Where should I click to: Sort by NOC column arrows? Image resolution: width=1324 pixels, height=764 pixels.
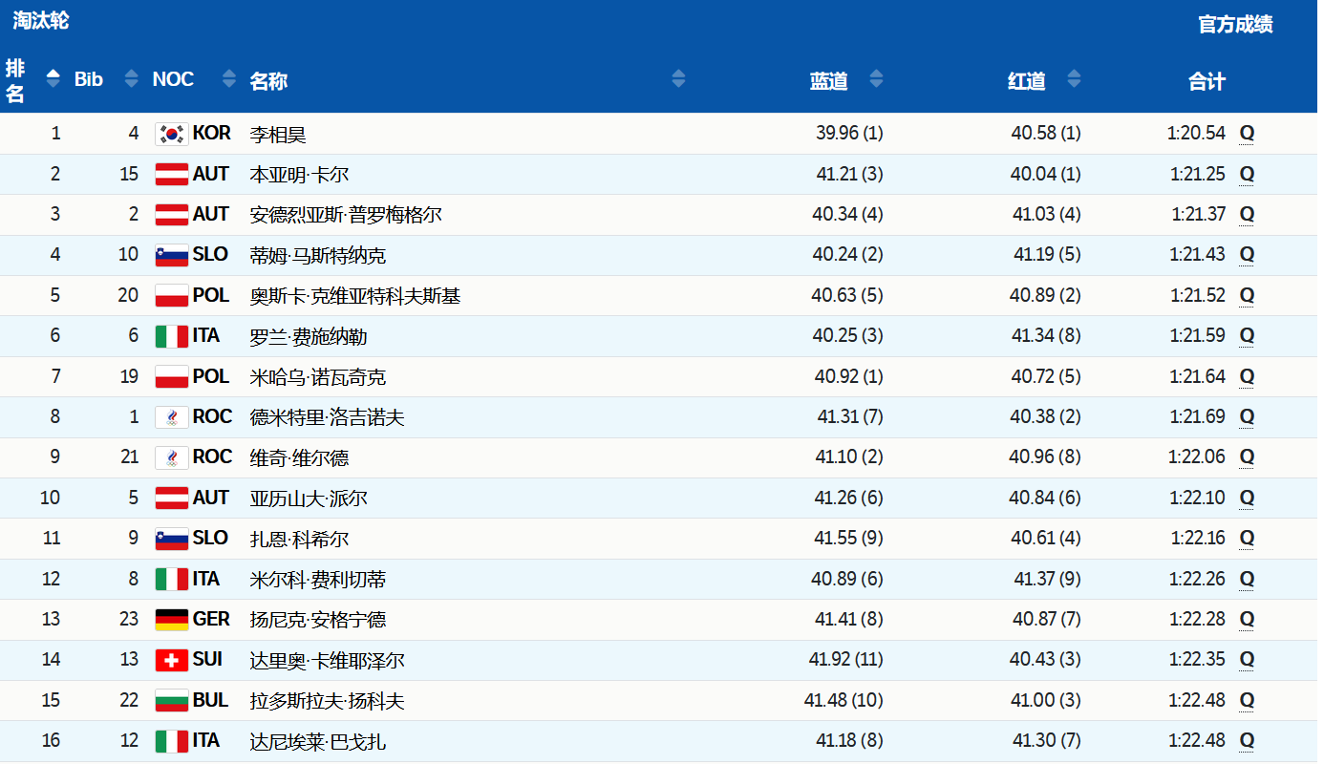point(229,79)
